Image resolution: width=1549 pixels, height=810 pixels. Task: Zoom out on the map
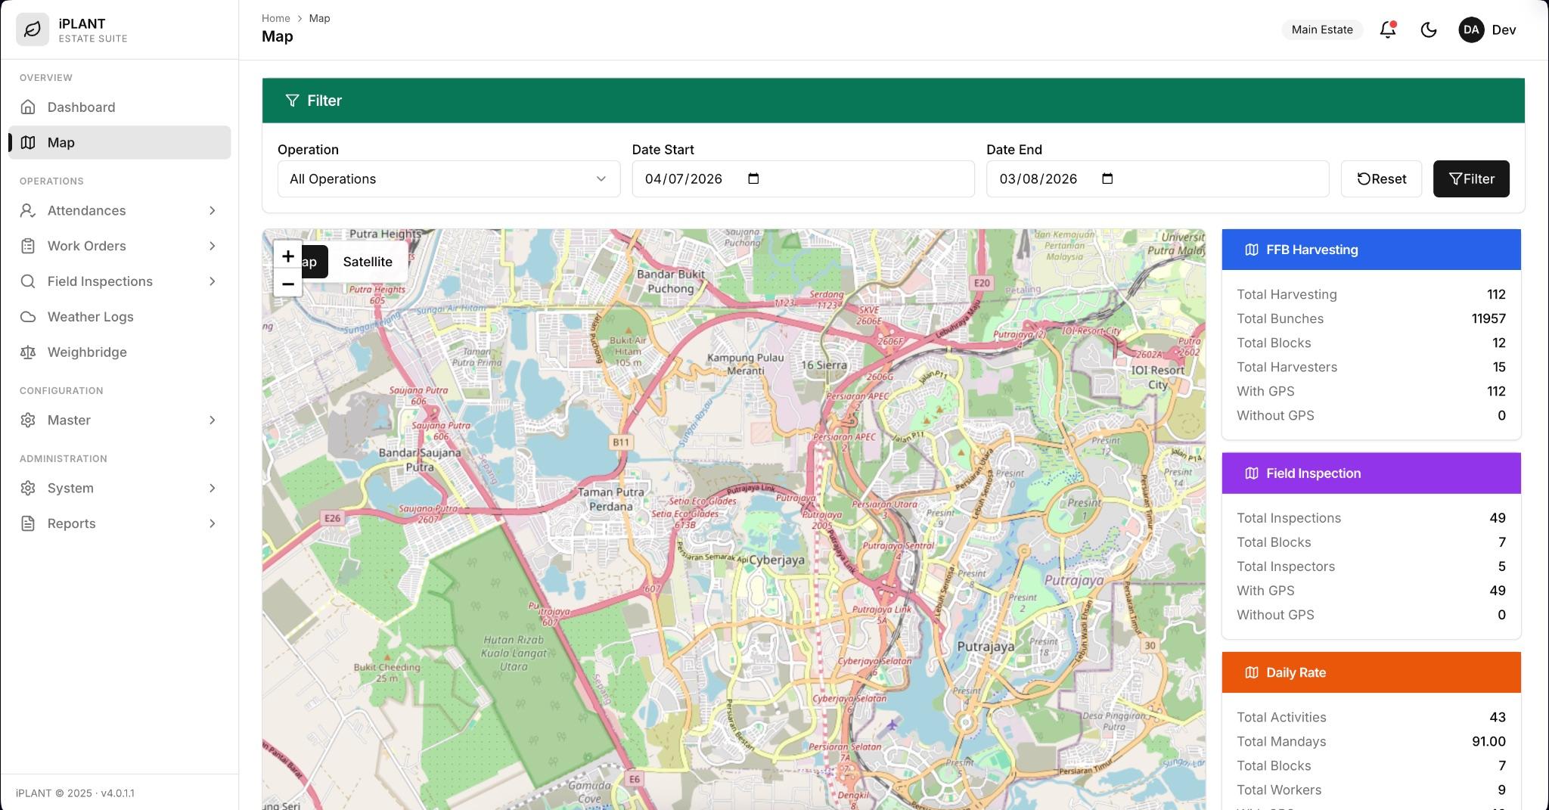287,284
